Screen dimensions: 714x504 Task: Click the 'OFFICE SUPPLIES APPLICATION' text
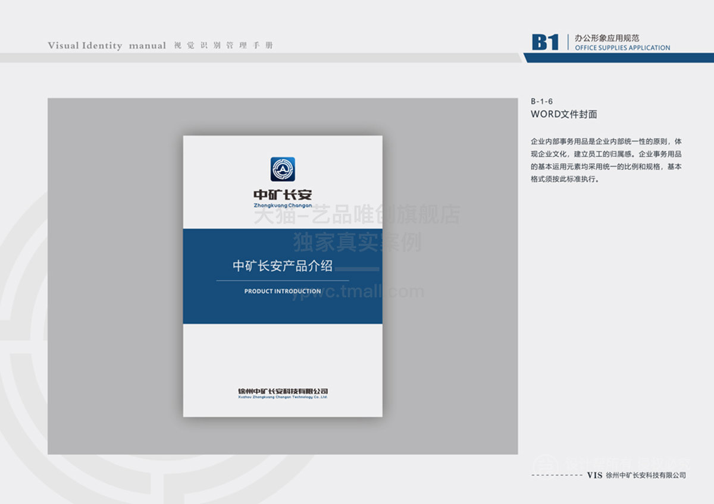pyautogui.click(x=622, y=48)
